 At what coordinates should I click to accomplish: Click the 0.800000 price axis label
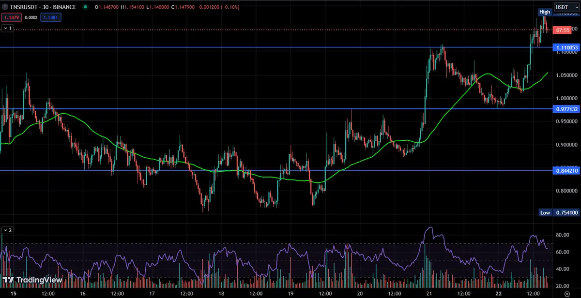566,191
